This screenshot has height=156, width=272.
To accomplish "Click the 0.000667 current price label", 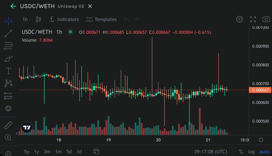I will click(260, 90).
